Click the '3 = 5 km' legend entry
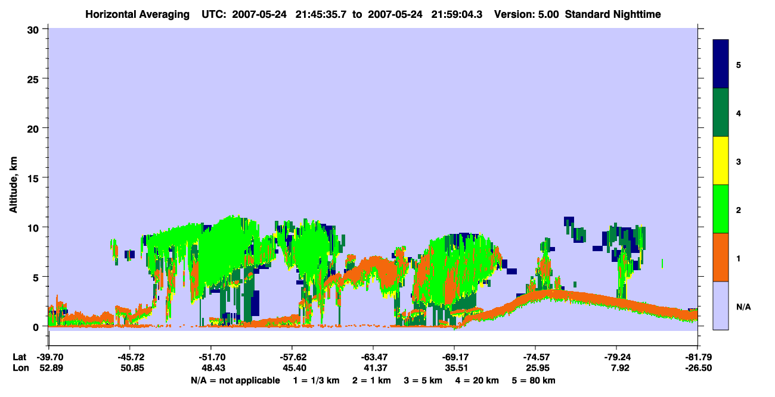The height and width of the screenshot is (397, 775). [x=423, y=380]
